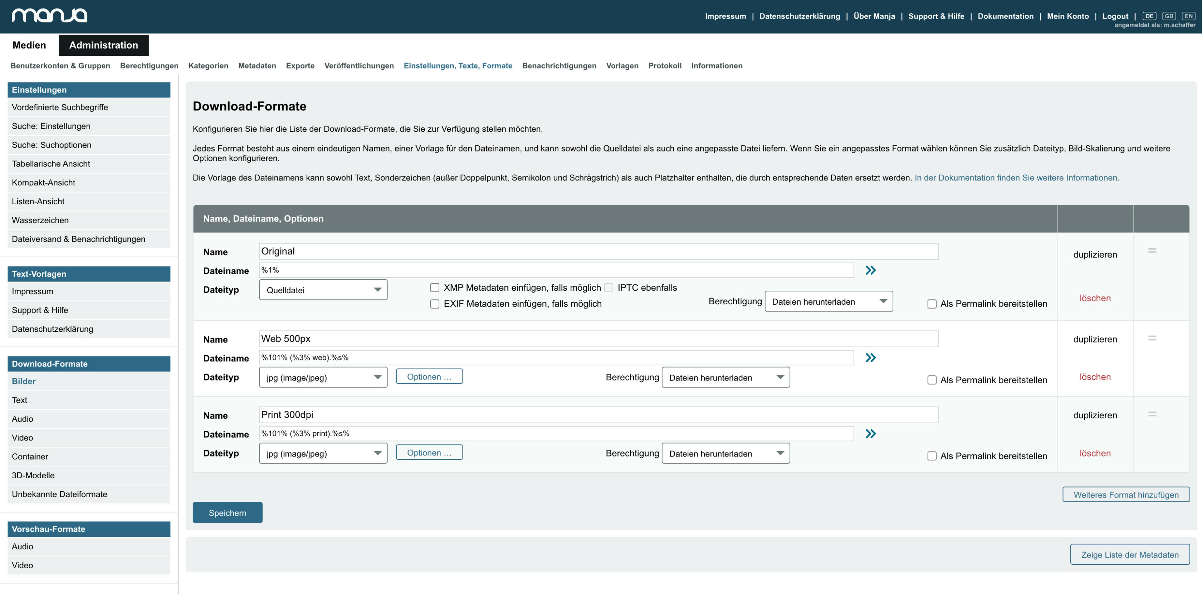This screenshot has height=594, width=1202.
Task: Delete the Print 300dpi format
Action: pos(1095,453)
